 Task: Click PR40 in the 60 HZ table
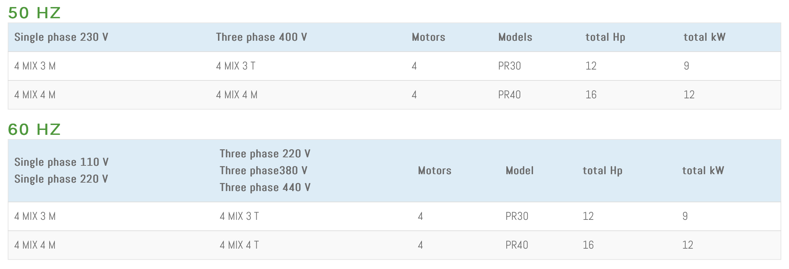coord(517,245)
